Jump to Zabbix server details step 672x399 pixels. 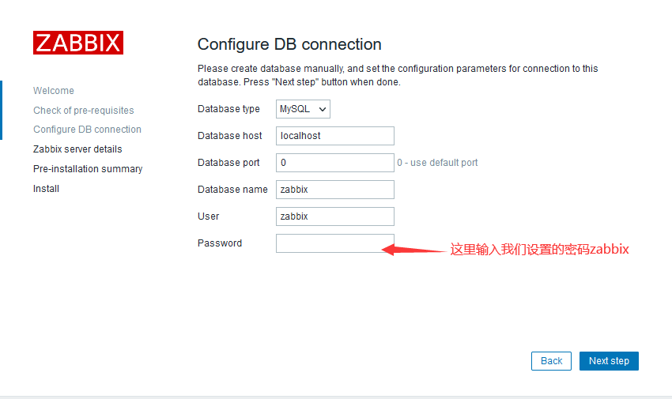click(x=77, y=149)
